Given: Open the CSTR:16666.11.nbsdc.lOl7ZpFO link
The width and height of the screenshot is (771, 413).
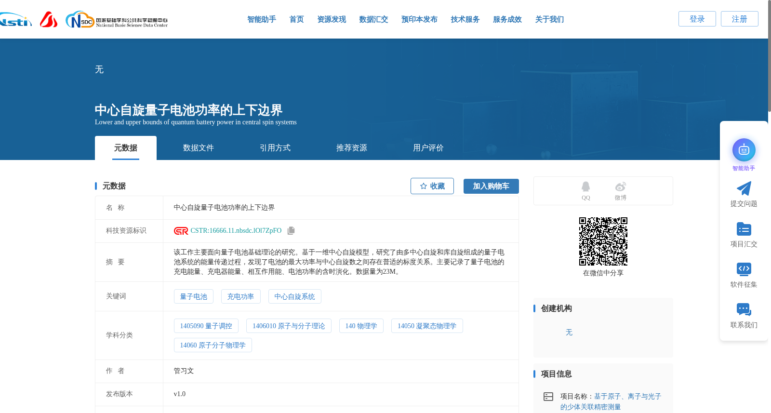Looking at the screenshot, I should (236, 231).
